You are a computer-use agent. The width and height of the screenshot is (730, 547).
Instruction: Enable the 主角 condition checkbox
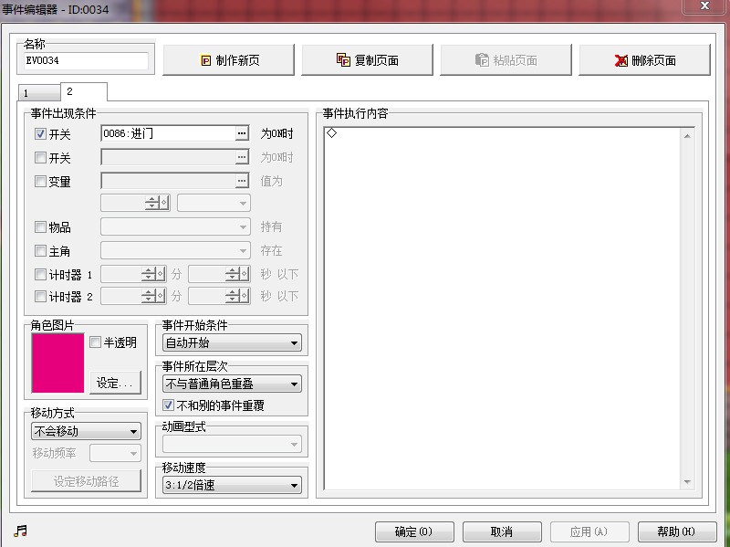coord(40,250)
